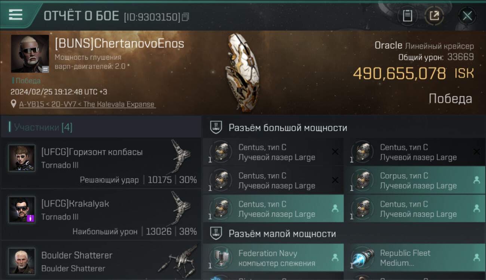Image resolution: width=486 pixels, height=280 pixels.
Task: Click the map pin location icon
Action: [14, 104]
